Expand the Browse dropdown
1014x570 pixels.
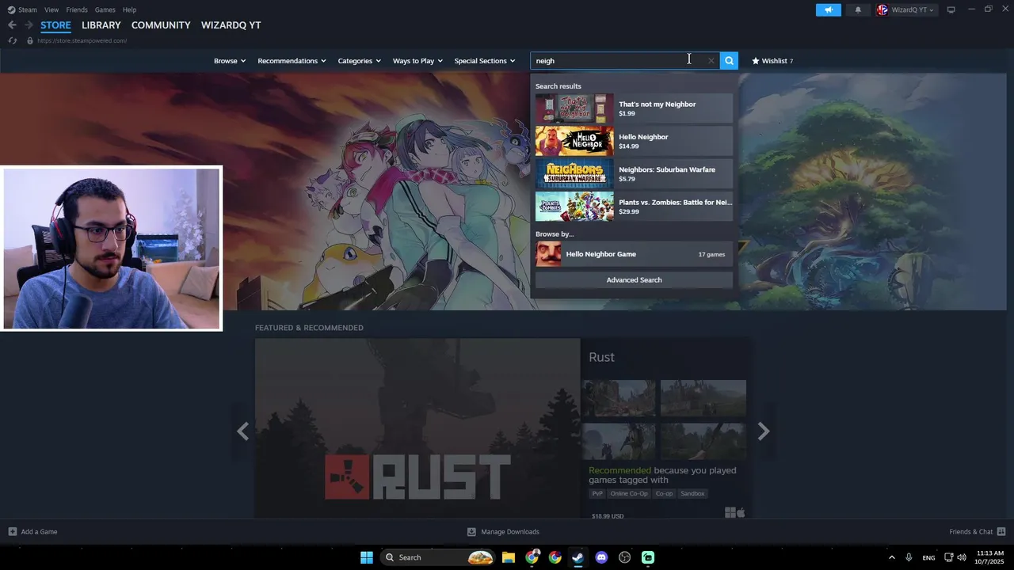(230, 61)
